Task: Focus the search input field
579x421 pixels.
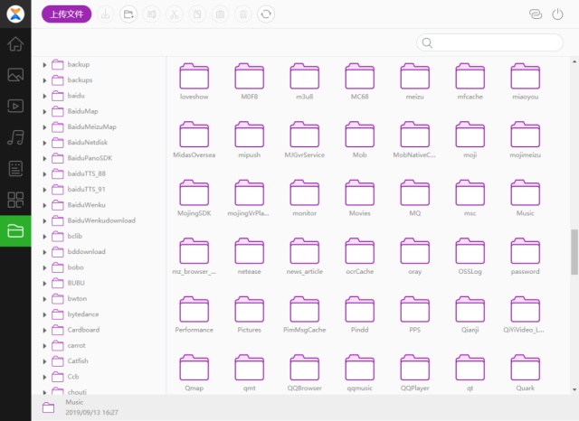Action: (489, 42)
